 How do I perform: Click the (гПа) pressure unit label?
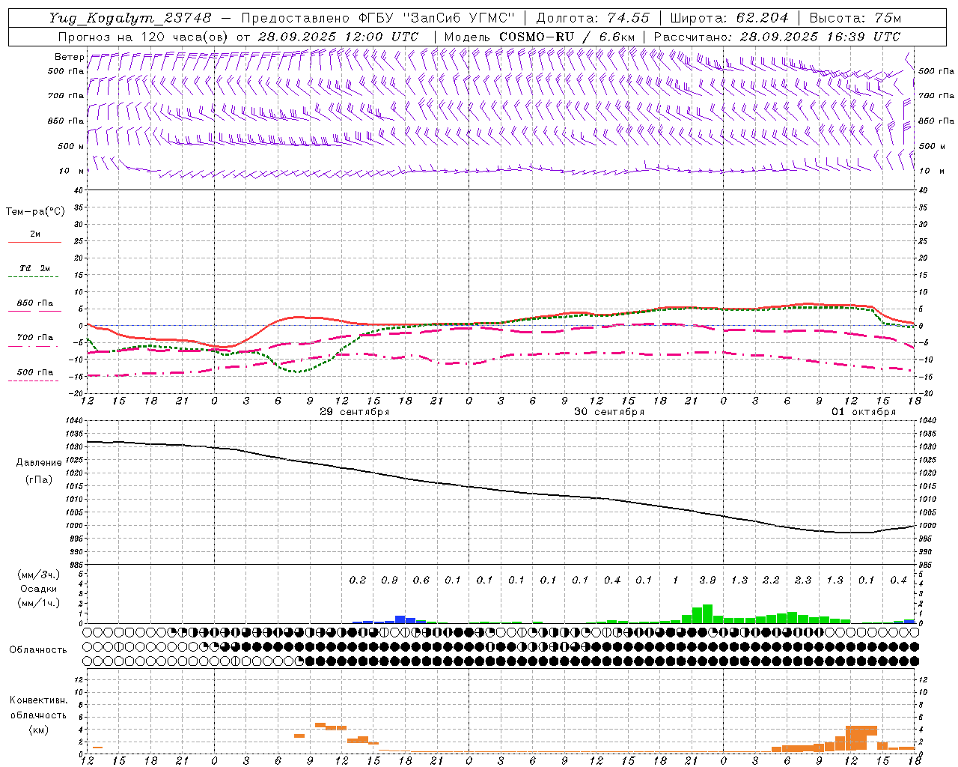click(39, 479)
